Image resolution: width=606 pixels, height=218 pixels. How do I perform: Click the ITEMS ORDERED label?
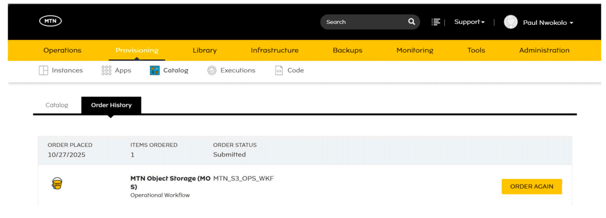tap(154, 146)
